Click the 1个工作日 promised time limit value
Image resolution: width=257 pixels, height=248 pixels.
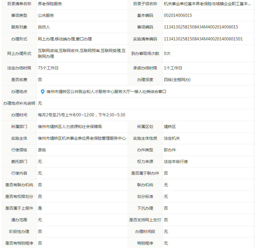[x=173, y=68]
